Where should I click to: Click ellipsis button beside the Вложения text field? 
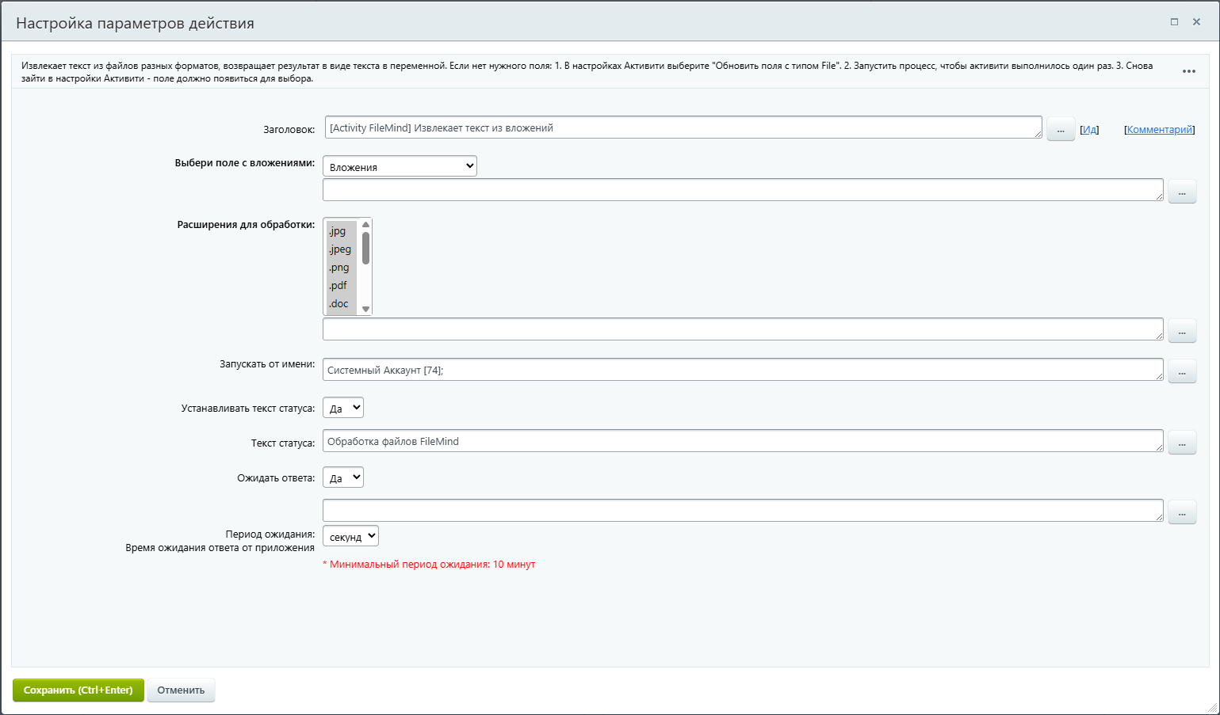[1181, 192]
